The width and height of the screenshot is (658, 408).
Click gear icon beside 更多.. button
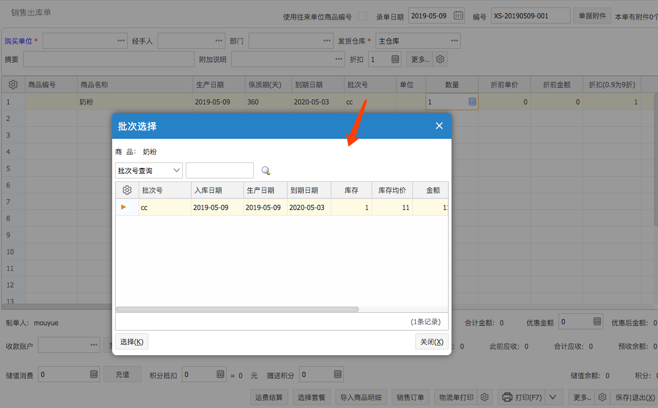pyautogui.click(x=440, y=60)
